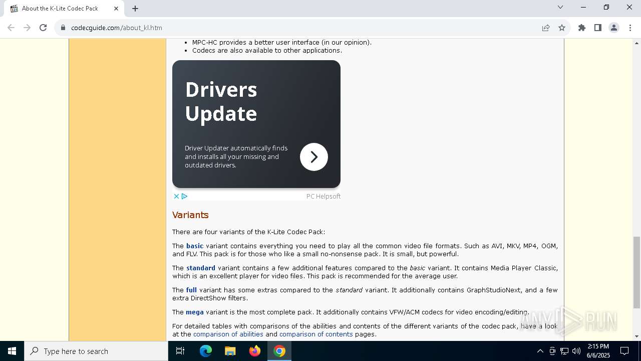The width and height of the screenshot is (641, 361).
Task: Open the mega variant link
Action: coord(195,312)
